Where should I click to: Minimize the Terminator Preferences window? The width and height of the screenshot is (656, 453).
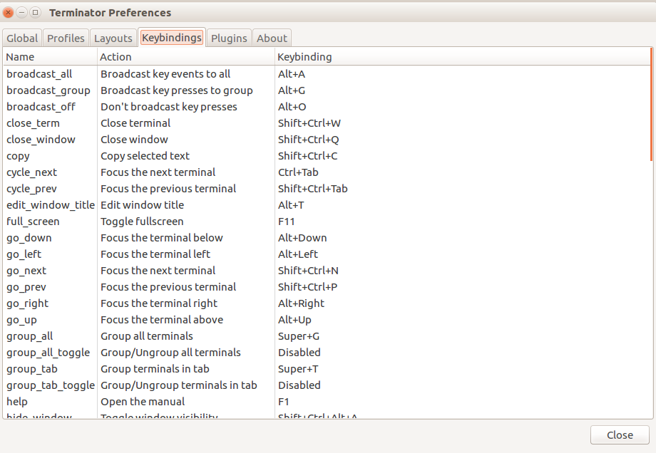tap(22, 13)
